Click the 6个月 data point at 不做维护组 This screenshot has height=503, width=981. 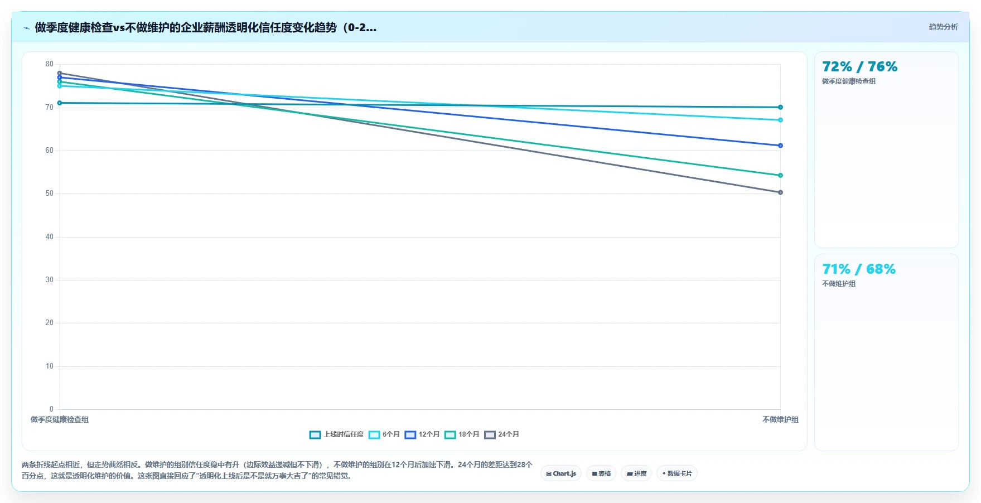(x=780, y=120)
